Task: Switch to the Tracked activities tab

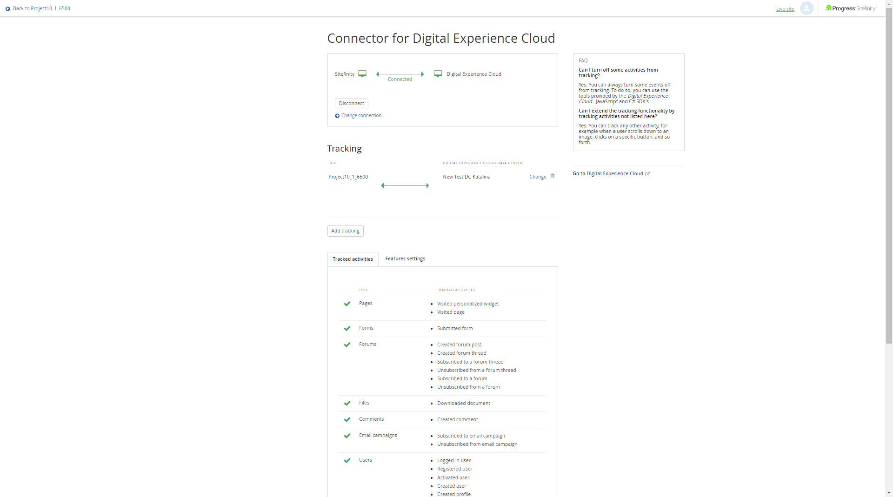Action: click(353, 259)
